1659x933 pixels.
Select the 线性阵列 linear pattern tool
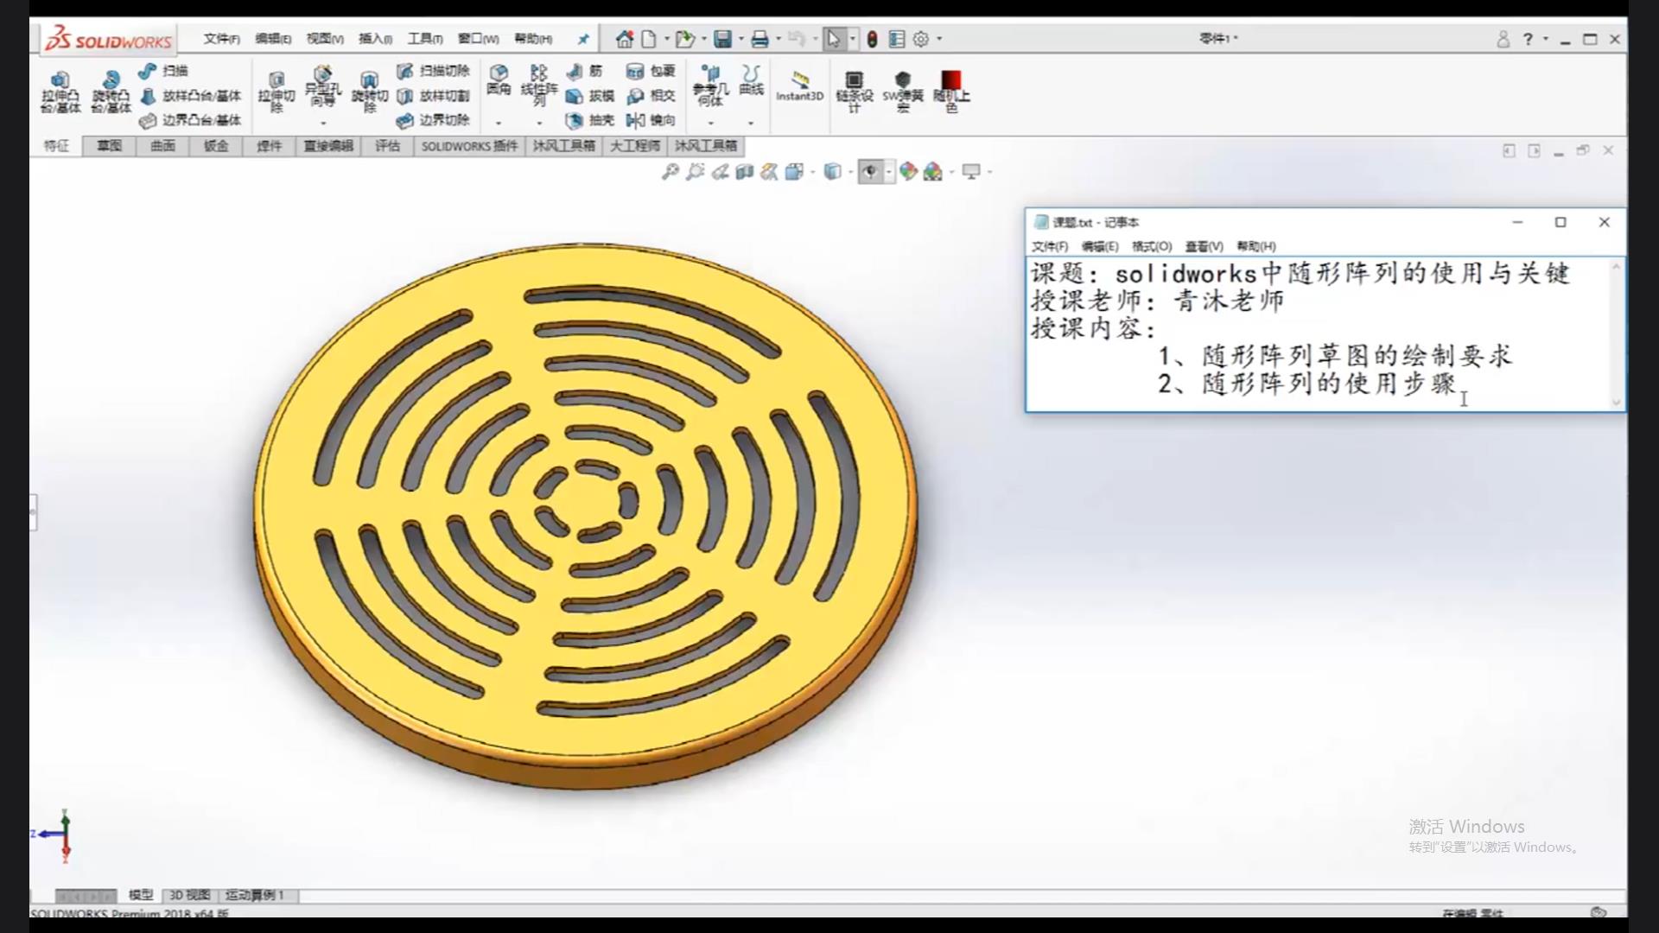[539, 85]
